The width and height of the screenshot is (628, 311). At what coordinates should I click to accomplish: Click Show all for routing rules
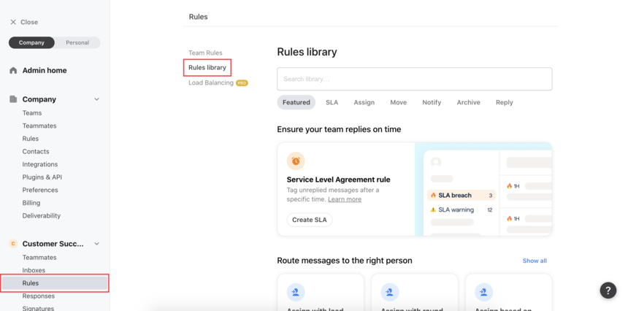click(535, 261)
